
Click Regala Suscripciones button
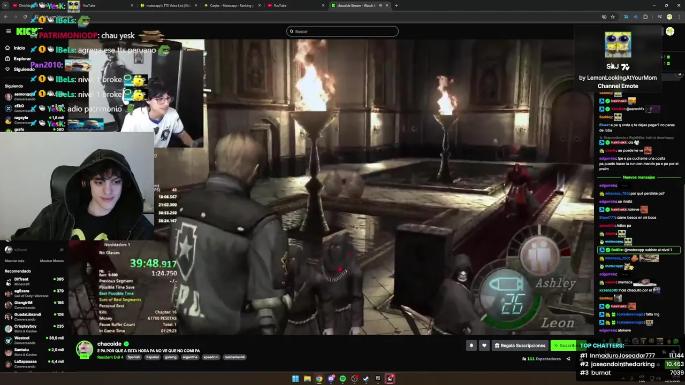point(520,345)
